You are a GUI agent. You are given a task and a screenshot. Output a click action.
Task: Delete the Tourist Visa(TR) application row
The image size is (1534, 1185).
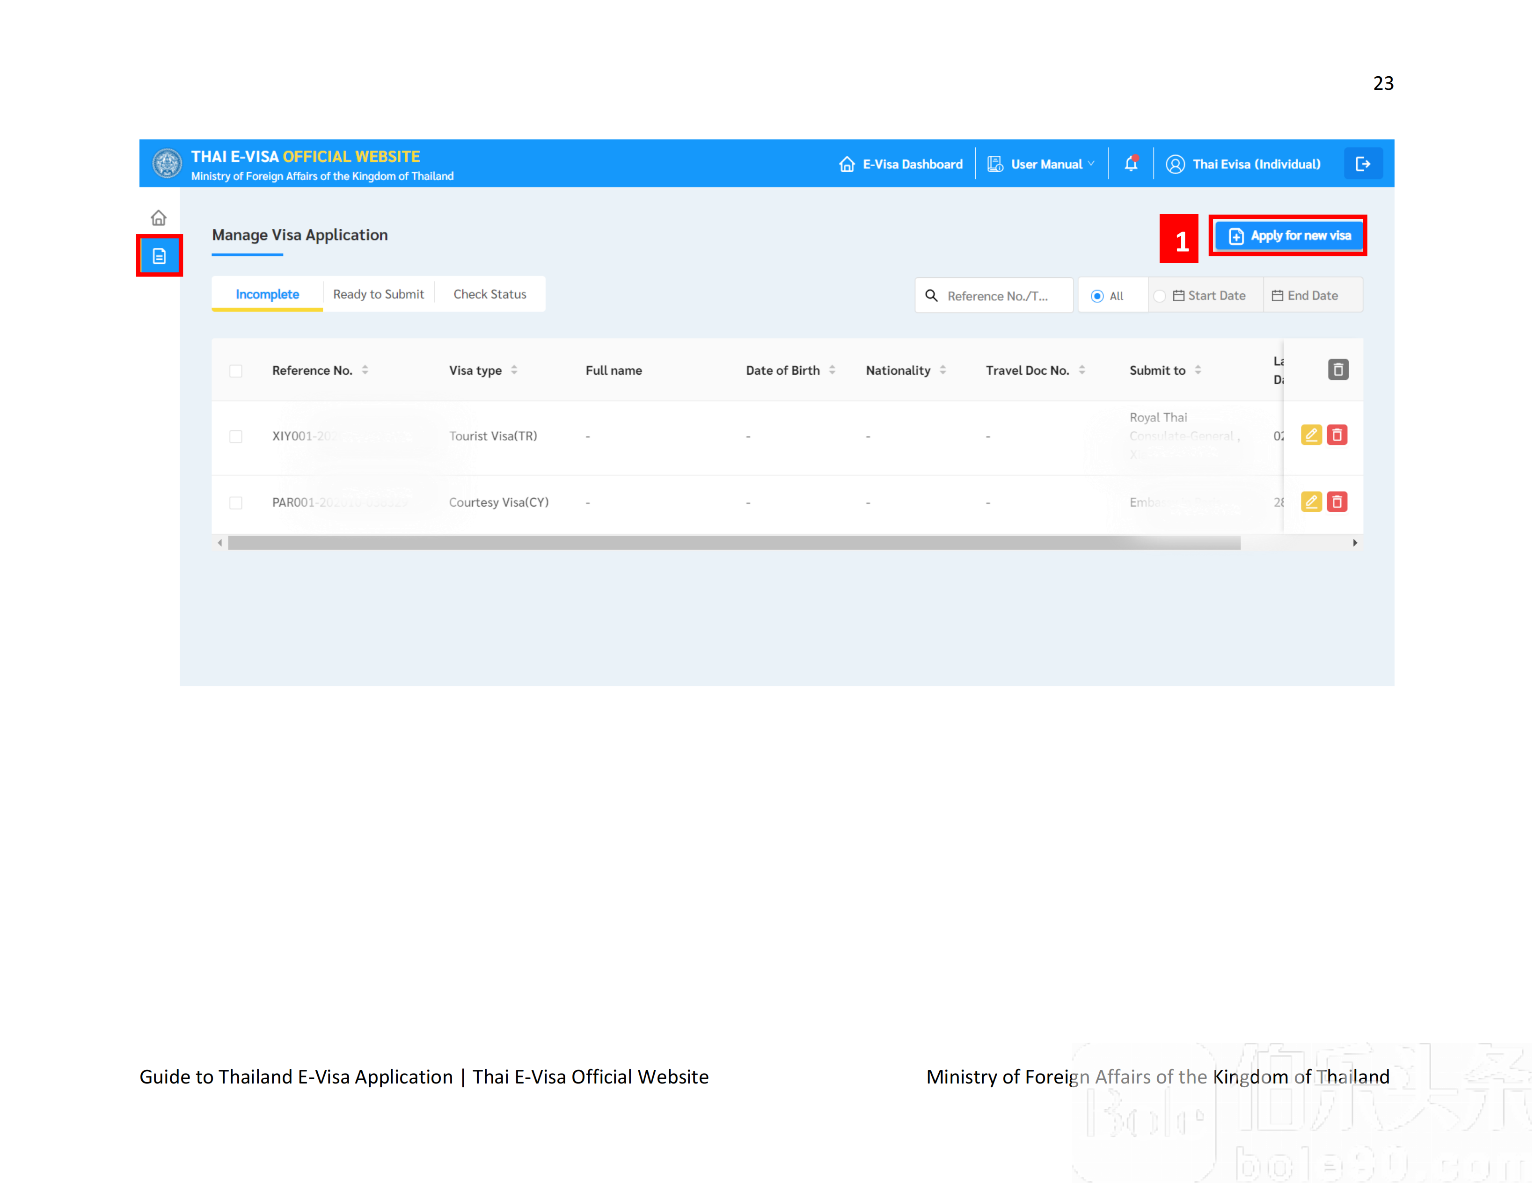1337,435
